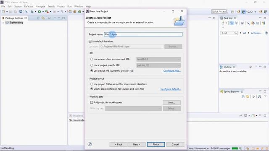Select Use project folder as root radio

click(92, 84)
